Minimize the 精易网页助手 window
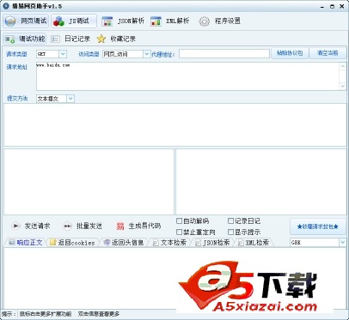This screenshot has height=320, width=349. [322, 7]
